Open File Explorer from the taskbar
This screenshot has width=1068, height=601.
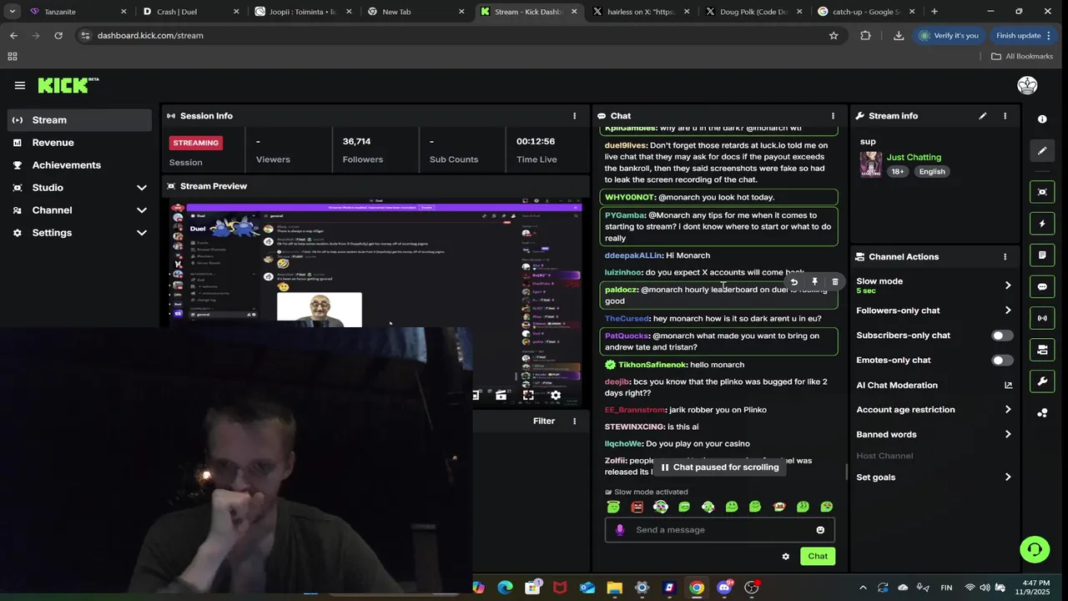614,588
